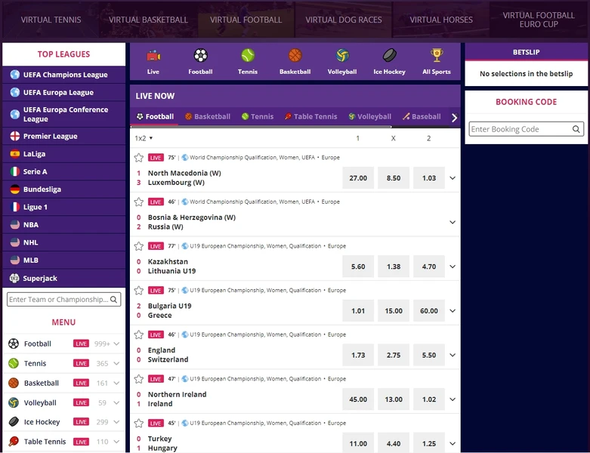Open the Ice Hockey puck icon
The image size is (590, 453).
click(x=389, y=57)
